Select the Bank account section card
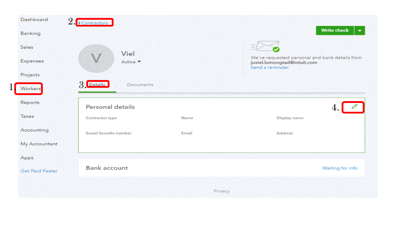 click(x=221, y=168)
